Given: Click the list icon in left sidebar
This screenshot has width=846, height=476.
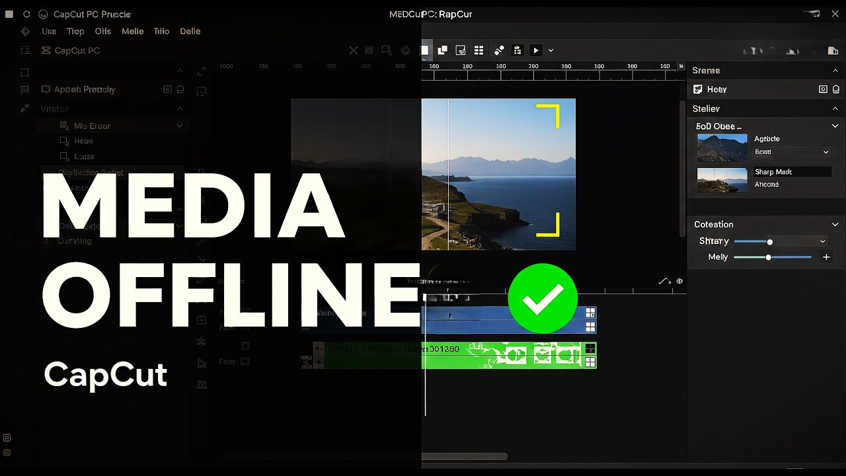Looking at the screenshot, I should click(x=25, y=50).
